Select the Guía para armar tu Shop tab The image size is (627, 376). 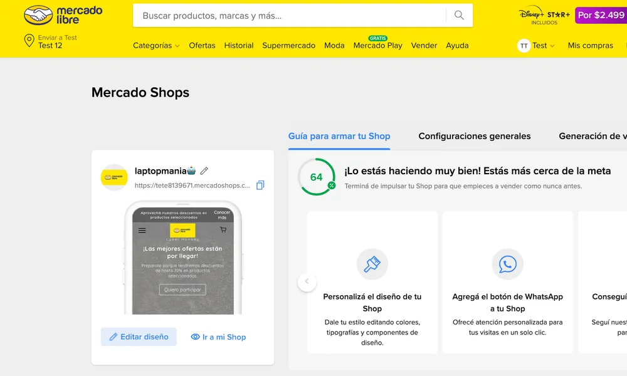pyautogui.click(x=339, y=136)
